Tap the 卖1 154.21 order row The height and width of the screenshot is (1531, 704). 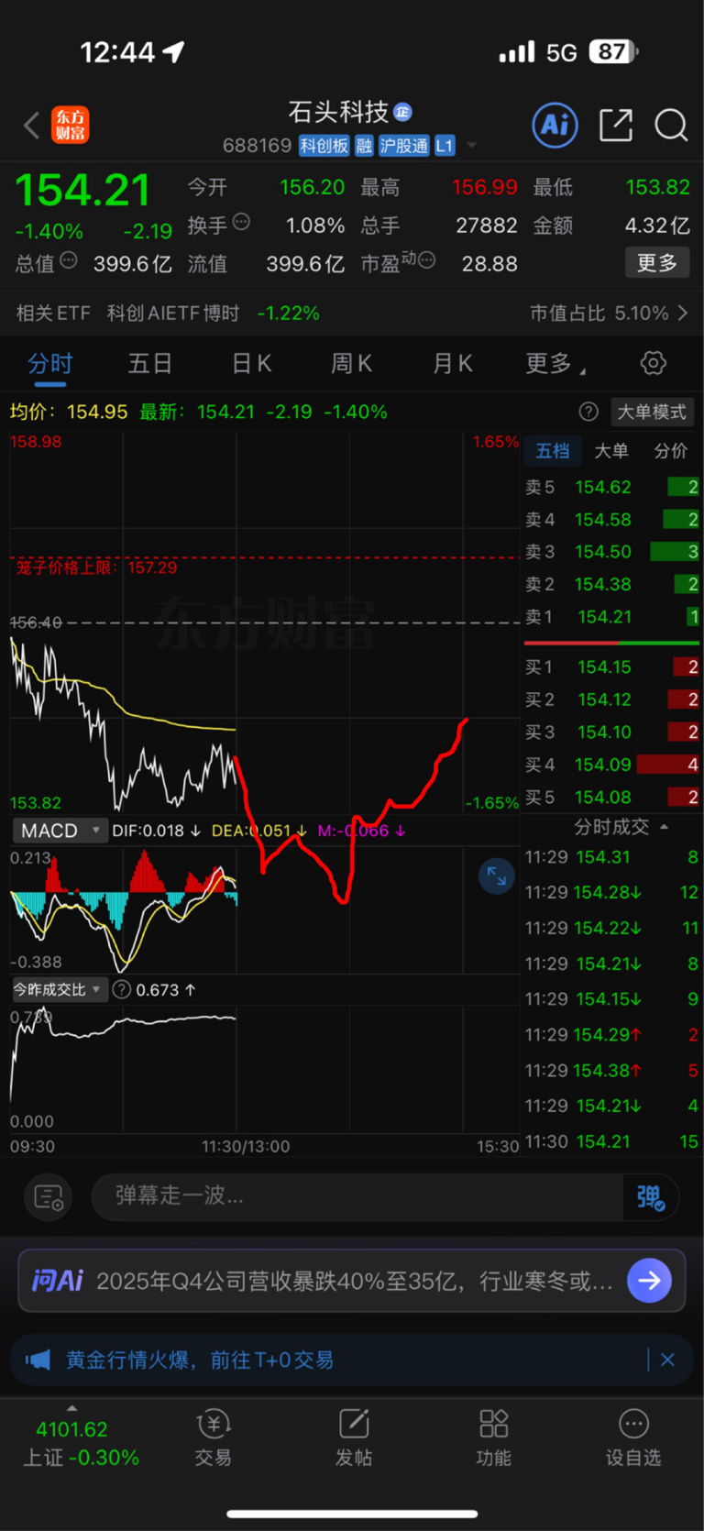[x=612, y=617]
